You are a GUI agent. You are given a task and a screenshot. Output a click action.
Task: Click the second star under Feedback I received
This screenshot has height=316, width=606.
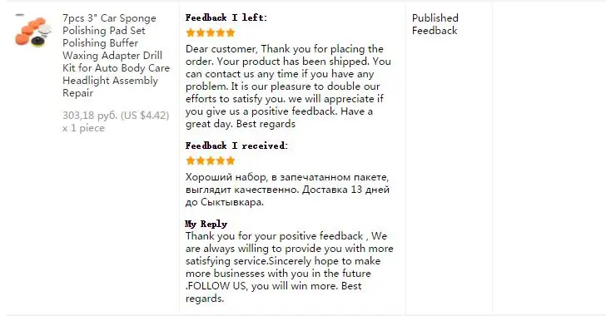click(200, 160)
